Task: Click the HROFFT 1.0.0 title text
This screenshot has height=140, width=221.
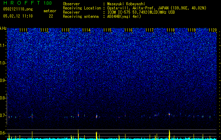Action: (x=27, y=3)
